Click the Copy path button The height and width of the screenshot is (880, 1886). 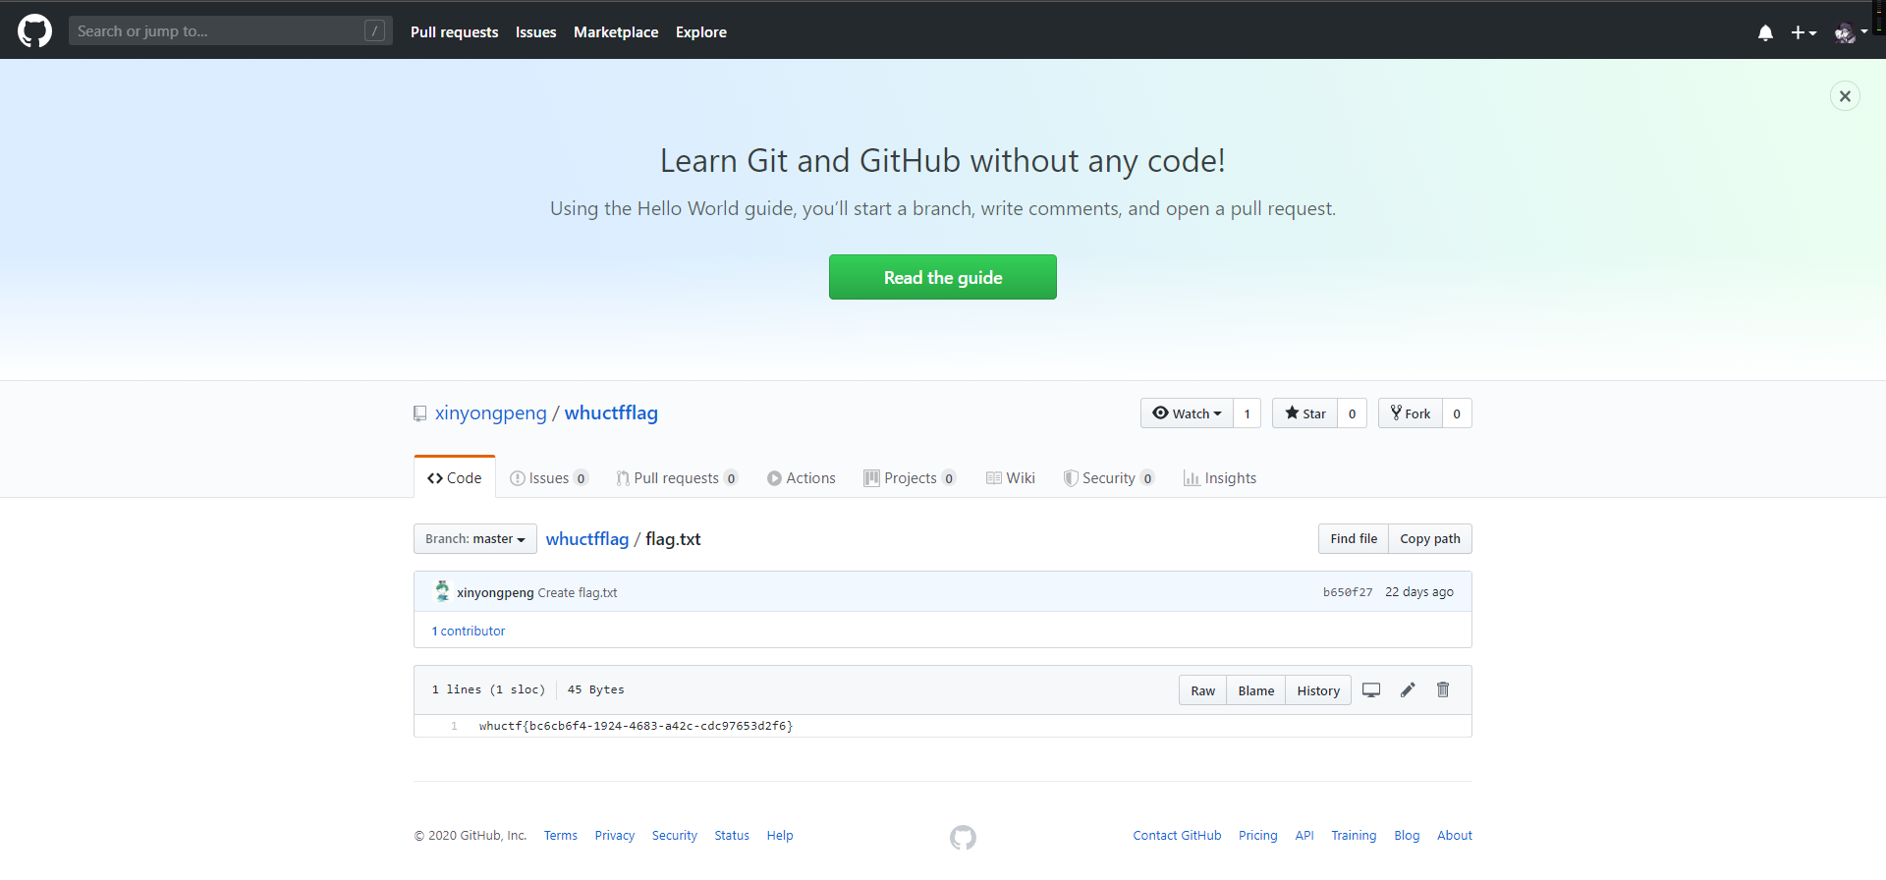(x=1430, y=539)
